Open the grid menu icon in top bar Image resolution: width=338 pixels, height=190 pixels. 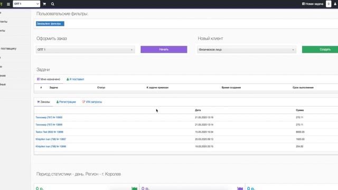8,4
